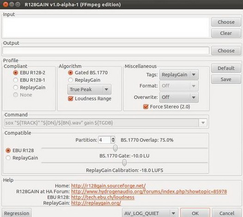Screen dimensions: 243x217
Task: Open the tech.ebu.ch/loudness link
Action: point(103,197)
